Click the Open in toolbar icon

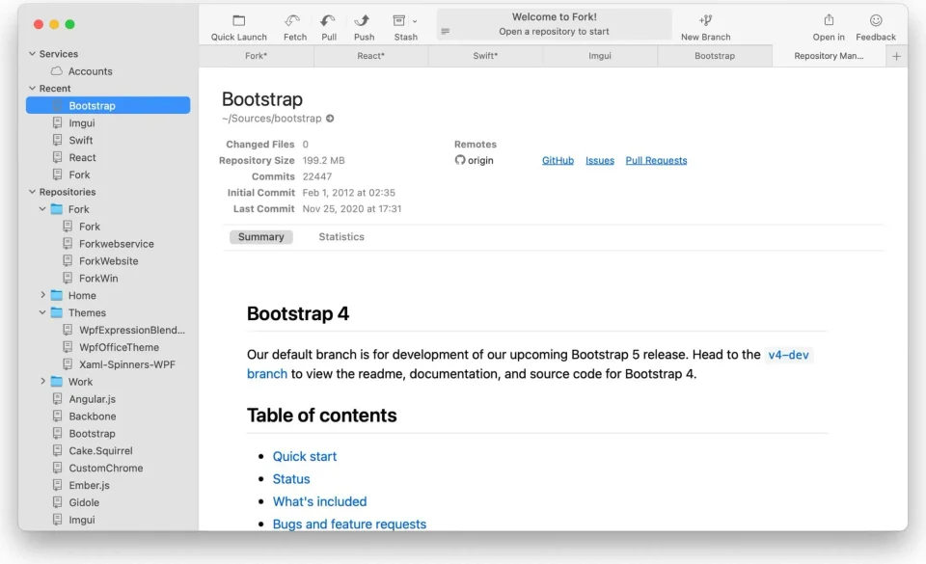tap(829, 20)
